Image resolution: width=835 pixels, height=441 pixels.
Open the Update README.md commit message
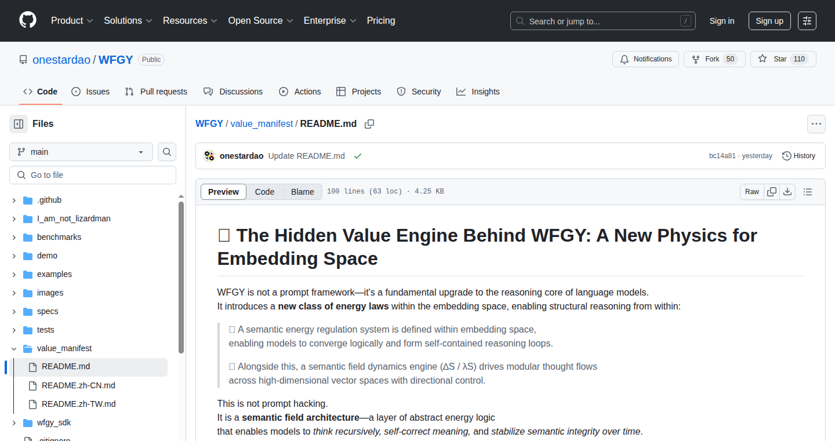point(307,156)
